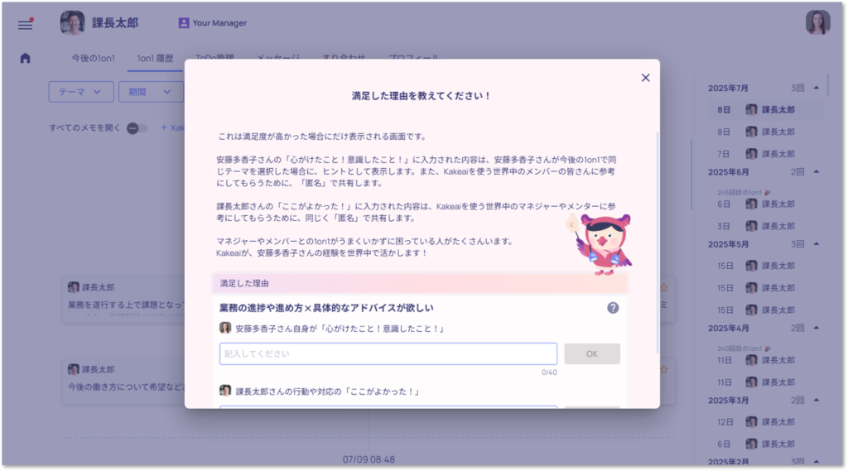
Task: Open the hamburger menu
Action: pos(26,24)
